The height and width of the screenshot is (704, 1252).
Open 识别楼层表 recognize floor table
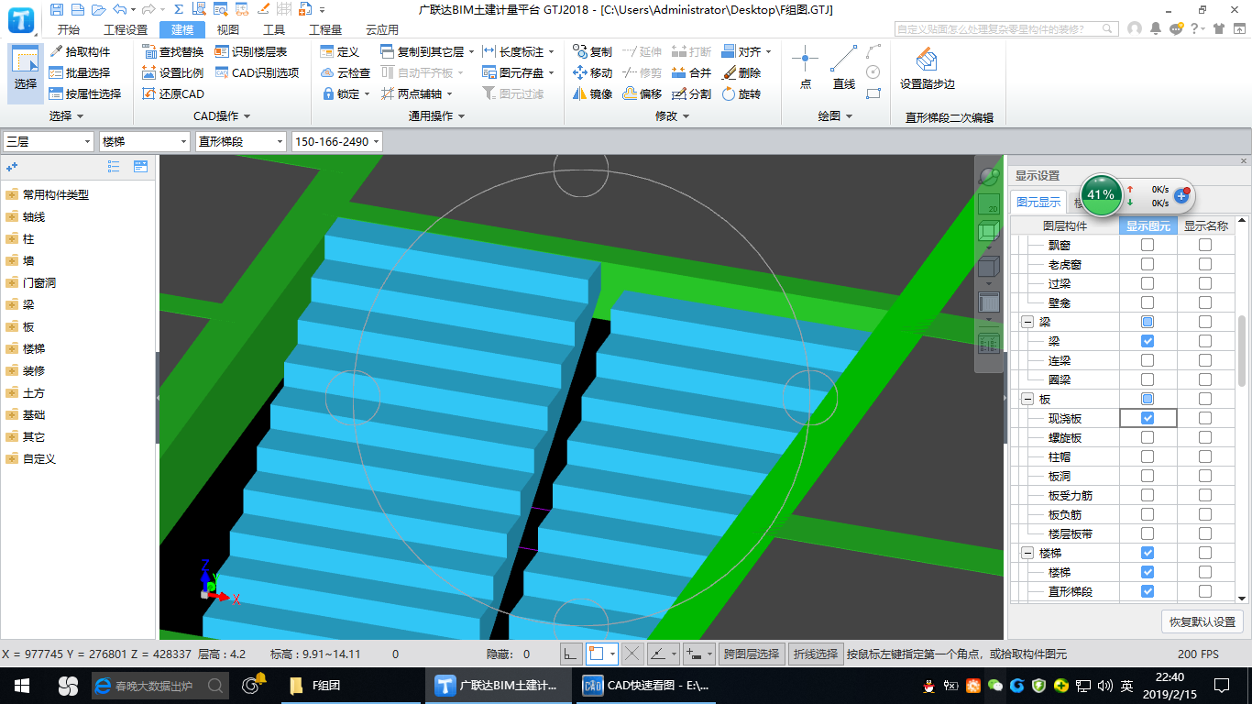(x=251, y=51)
